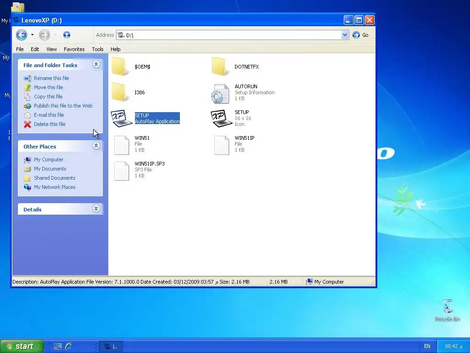This screenshot has height=353, width=470.
Task: Click the Publish to Web globe icon
Action: 27,106
